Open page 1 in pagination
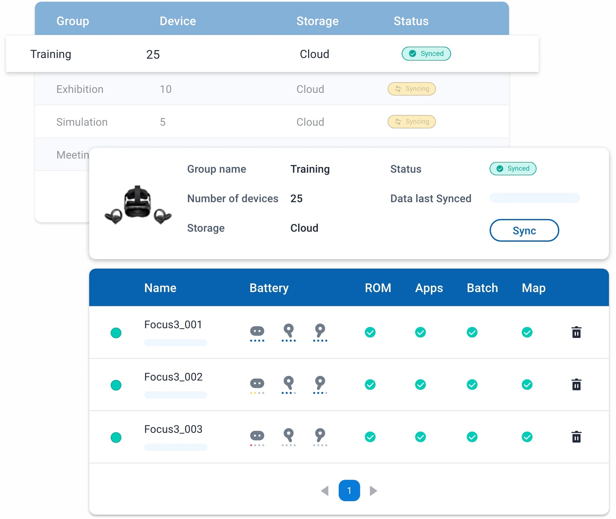The height and width of the screenshot is (519, 616). point(349,491)
